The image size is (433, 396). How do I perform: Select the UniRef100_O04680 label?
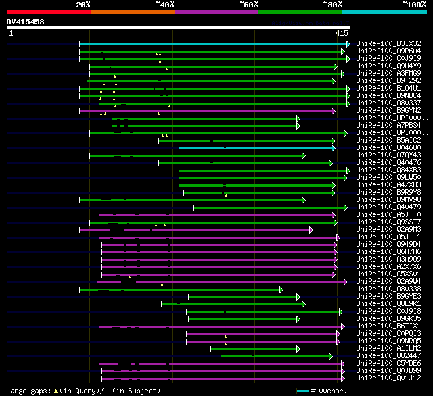(x=388, y=148)
